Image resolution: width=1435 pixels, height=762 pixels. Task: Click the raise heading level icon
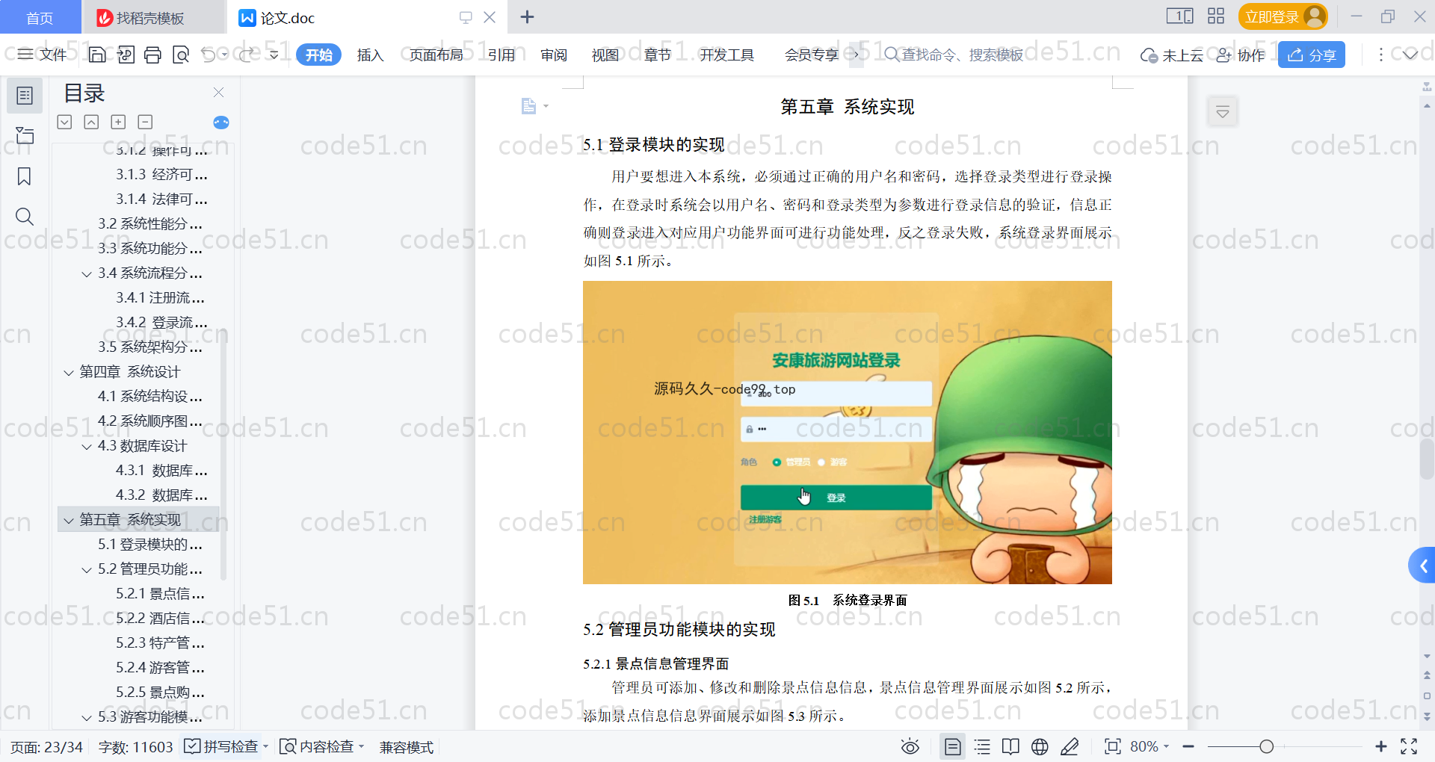click(x=118, y=122)
